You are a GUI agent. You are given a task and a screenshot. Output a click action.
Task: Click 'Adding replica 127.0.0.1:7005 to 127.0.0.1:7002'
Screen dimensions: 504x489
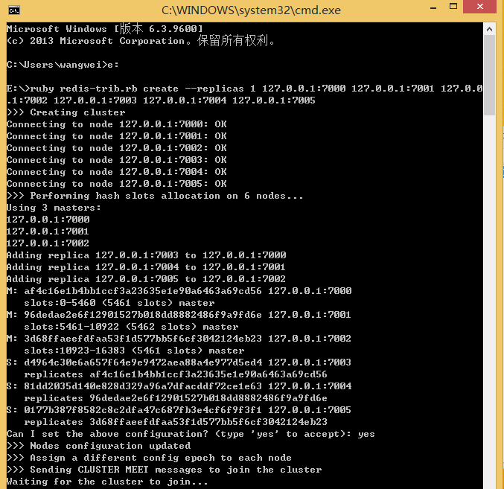(146, 279)
